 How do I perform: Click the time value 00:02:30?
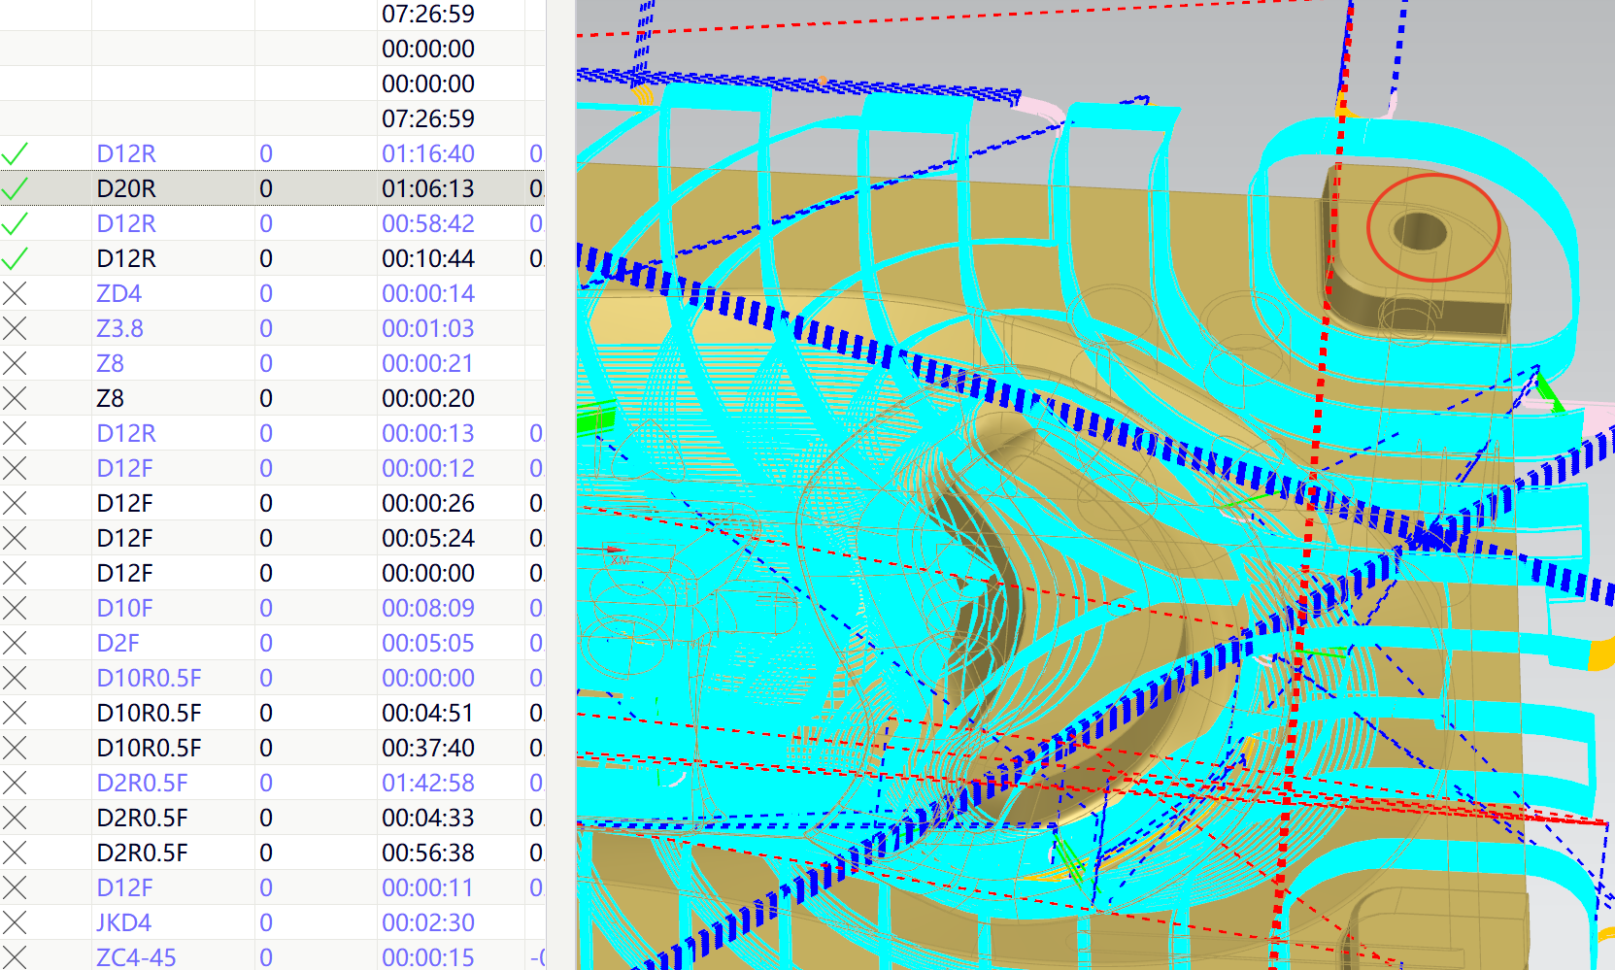click(x=428, y=922)
